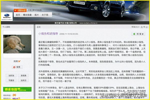Set font size to 小
This screenshot has height=100, width=150.
(147, 27)
